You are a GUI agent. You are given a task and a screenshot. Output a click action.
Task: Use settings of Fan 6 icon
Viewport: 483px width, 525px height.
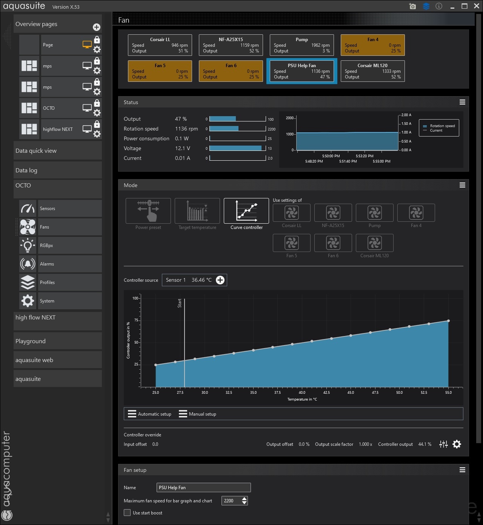point(333,243)
